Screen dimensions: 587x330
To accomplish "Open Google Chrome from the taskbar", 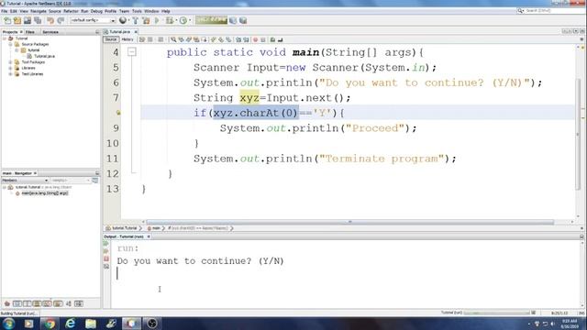I will [x=49, y=324].
